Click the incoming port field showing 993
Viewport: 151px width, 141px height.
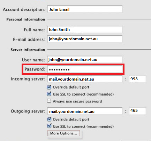(x=137, y=79)
